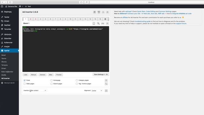Click the script icon next to the address bar
This screenshot has height=115, width=204.
pos(86,2)
